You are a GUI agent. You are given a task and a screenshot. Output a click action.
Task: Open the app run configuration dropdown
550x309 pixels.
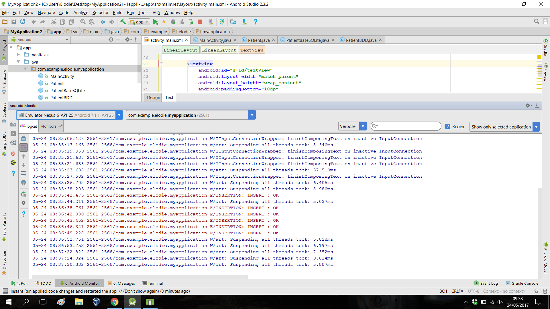pyautogui.click(x=140, y=22)
